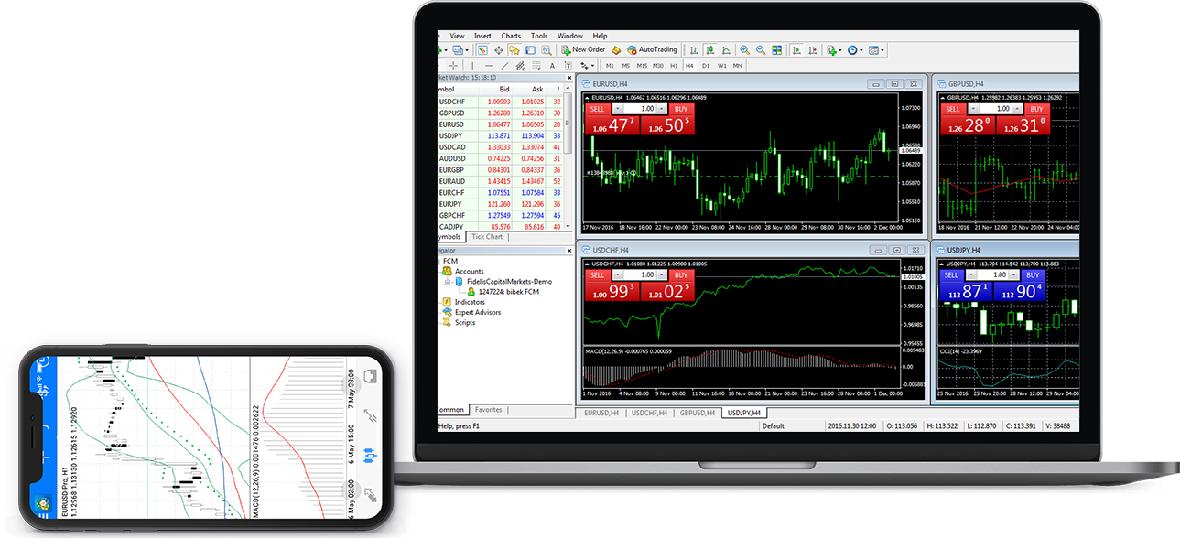Select account 1247224: bibek FCM
The width and height of the screenshot is (1180, 538).
coord(509,292)
